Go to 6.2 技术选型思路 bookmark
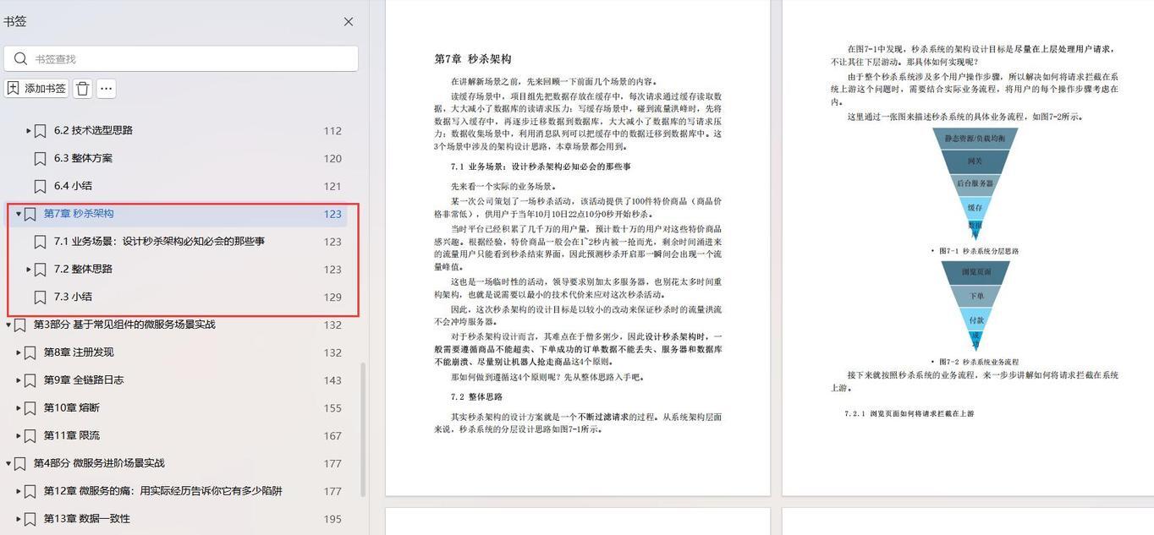The height and width of the screenshot is (535, 1154). coord(93,130)
